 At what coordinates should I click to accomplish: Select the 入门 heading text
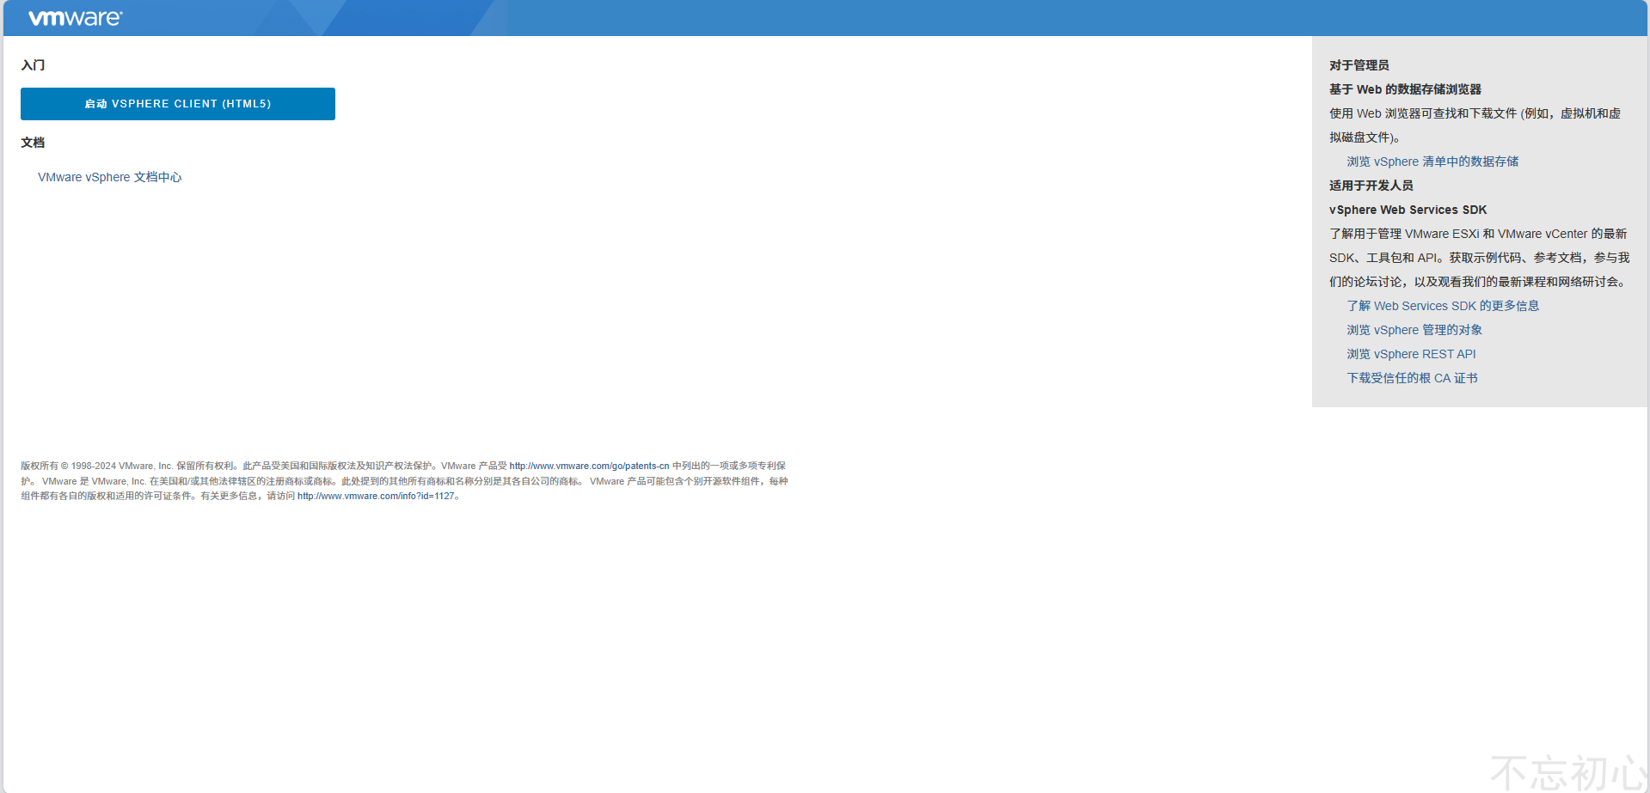(33, 65)
